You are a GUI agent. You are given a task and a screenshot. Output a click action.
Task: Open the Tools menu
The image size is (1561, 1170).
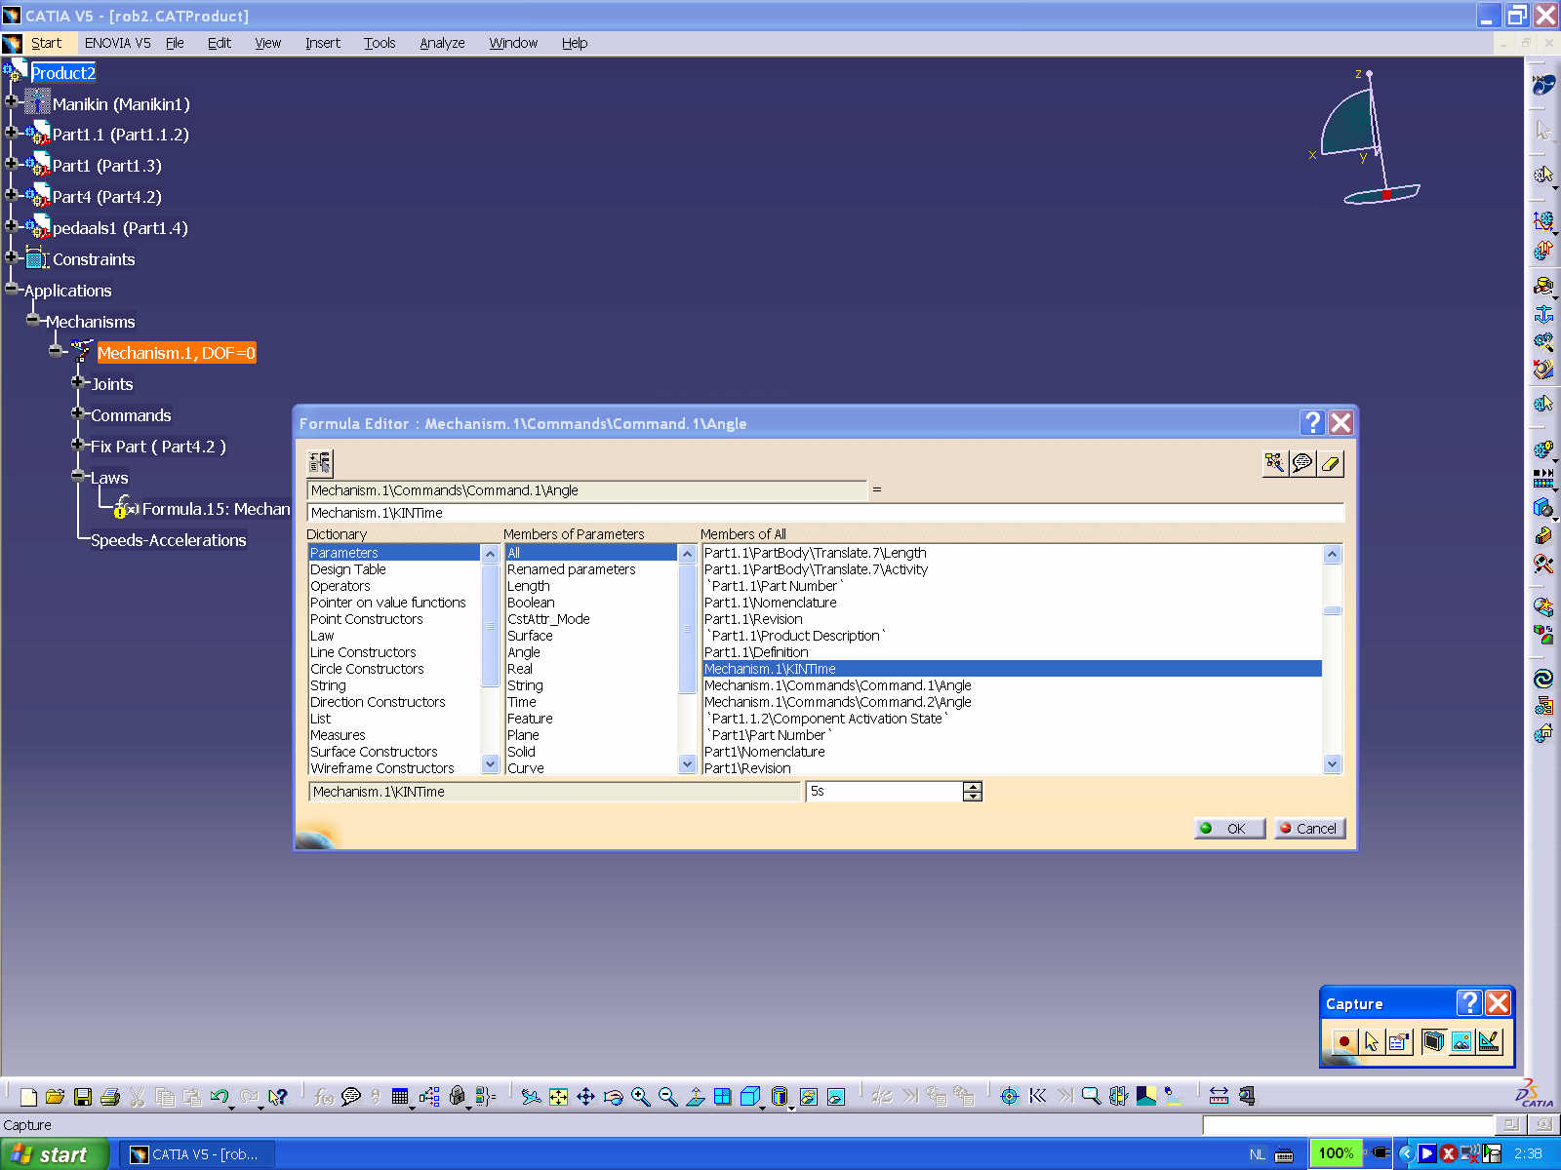click(x=380, y=43)
